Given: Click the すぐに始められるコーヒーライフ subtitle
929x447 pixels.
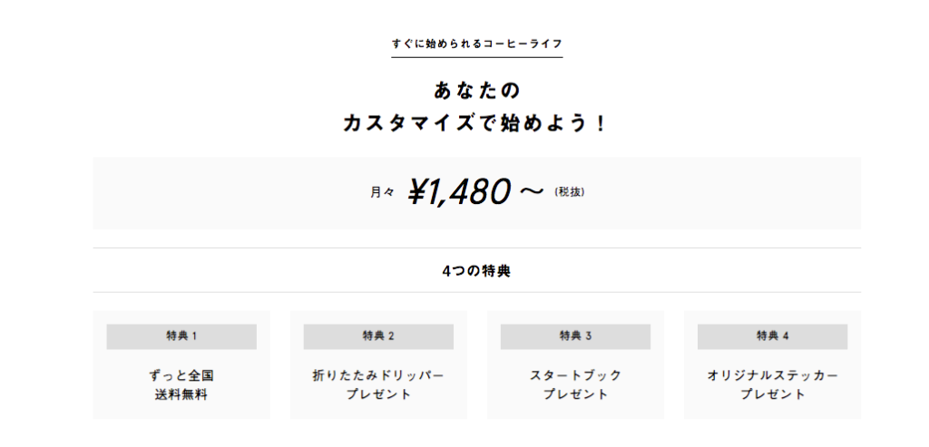Looking at the screenshot, I should [477, 44].
